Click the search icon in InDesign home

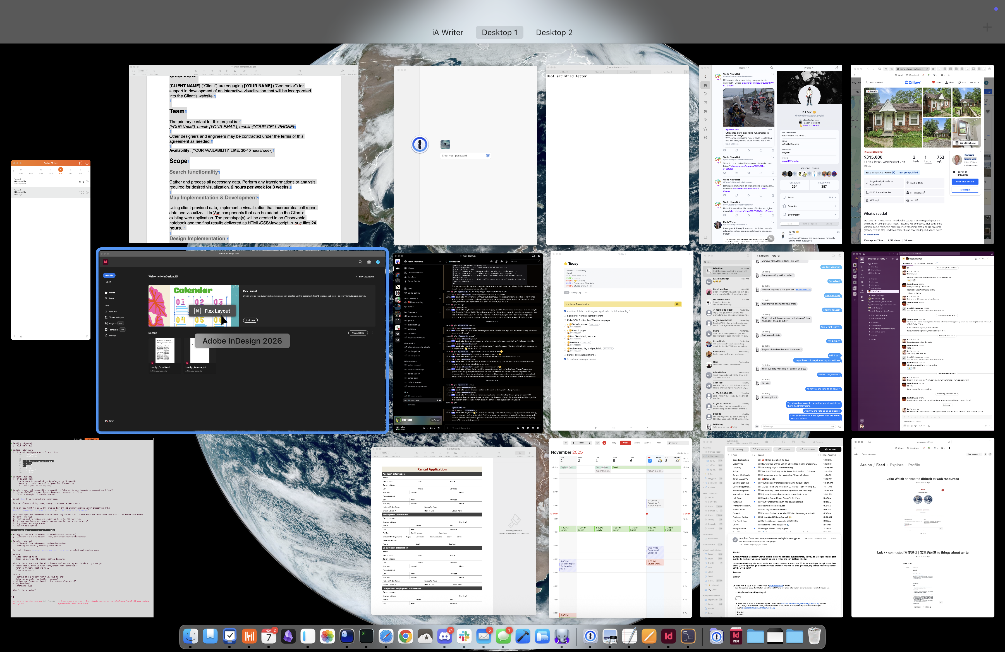[x=361, y=262]
